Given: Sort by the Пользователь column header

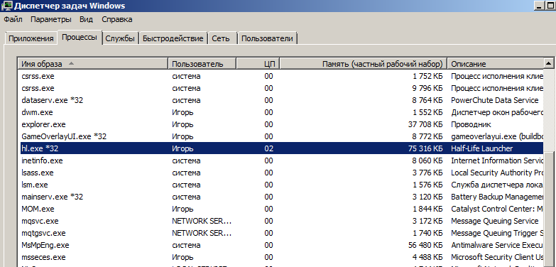Looking at the screenshot, I should point(202,64).
